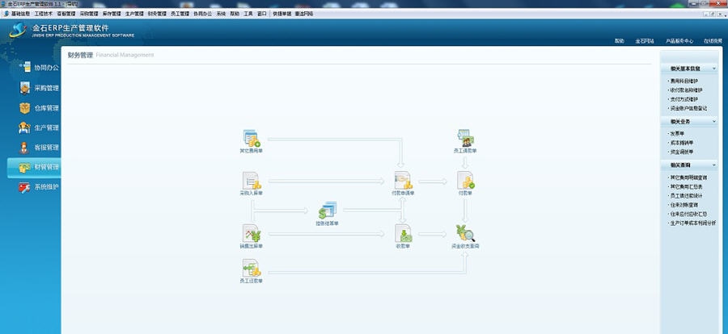
Task: Open the 快捷单据 menu item
Action: (282, 14)
